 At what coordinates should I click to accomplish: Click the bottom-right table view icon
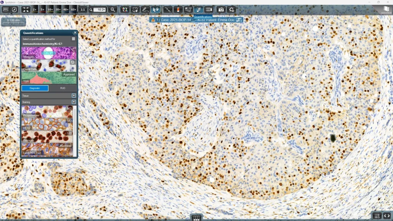[377, 216]
